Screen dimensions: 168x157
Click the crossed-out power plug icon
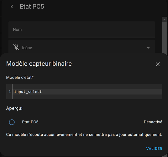pos(16,47)
